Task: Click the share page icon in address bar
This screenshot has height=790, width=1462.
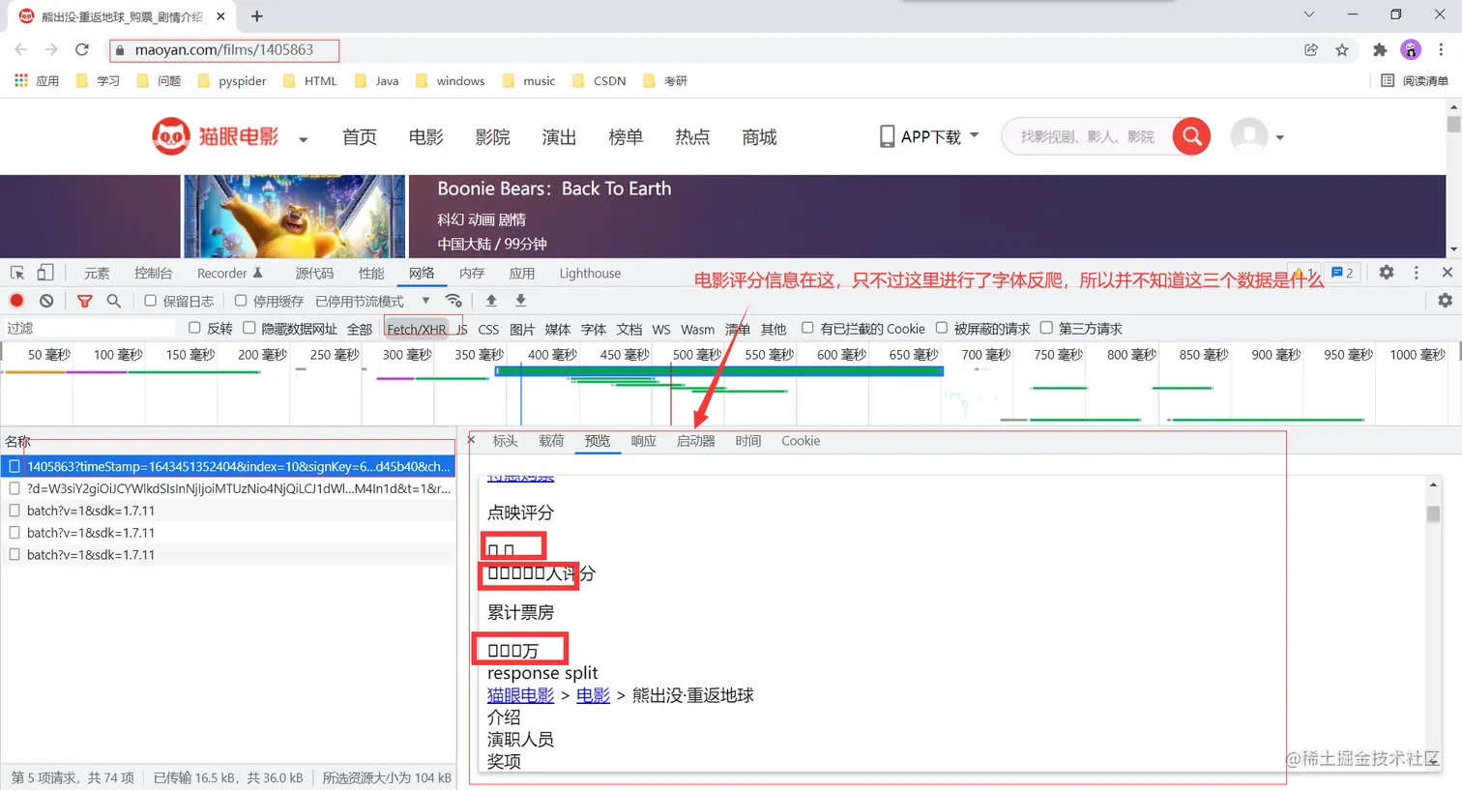Action: [x=1311, y=49]
